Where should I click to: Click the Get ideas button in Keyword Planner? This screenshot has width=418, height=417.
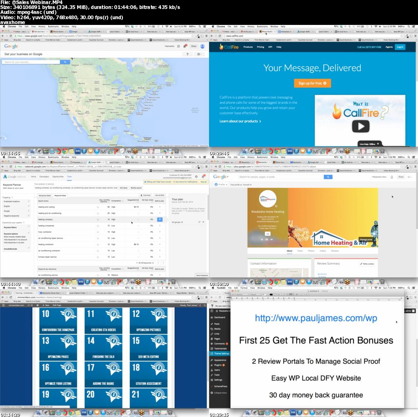coord(123,188)
